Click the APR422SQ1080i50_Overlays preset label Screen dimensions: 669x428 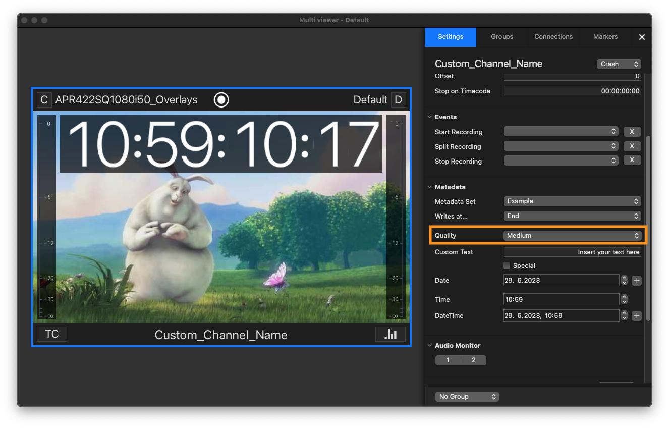point(126,100)
